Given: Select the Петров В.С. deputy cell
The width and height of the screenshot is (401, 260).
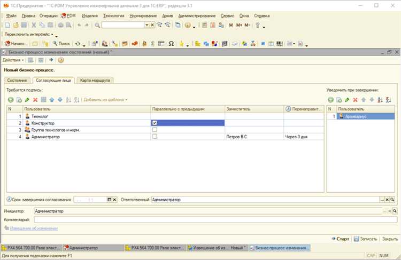Looking at the screenshot, I should coord(254,137).
